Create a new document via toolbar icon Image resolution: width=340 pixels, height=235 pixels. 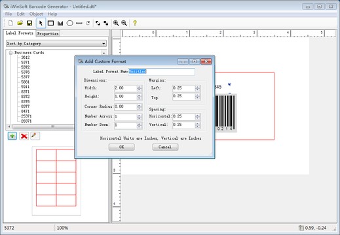point(10,23)
